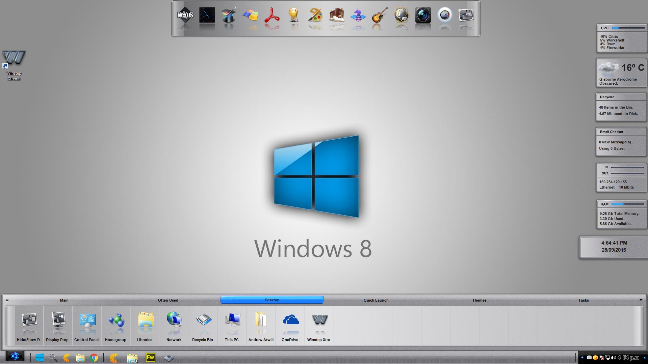Switch to the Themes shelf tab
The image size is (648, 364).
point(479,300)
